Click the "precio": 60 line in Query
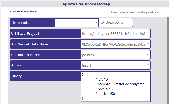This screenshot has width=169, height=104. (x=106, y=89)
